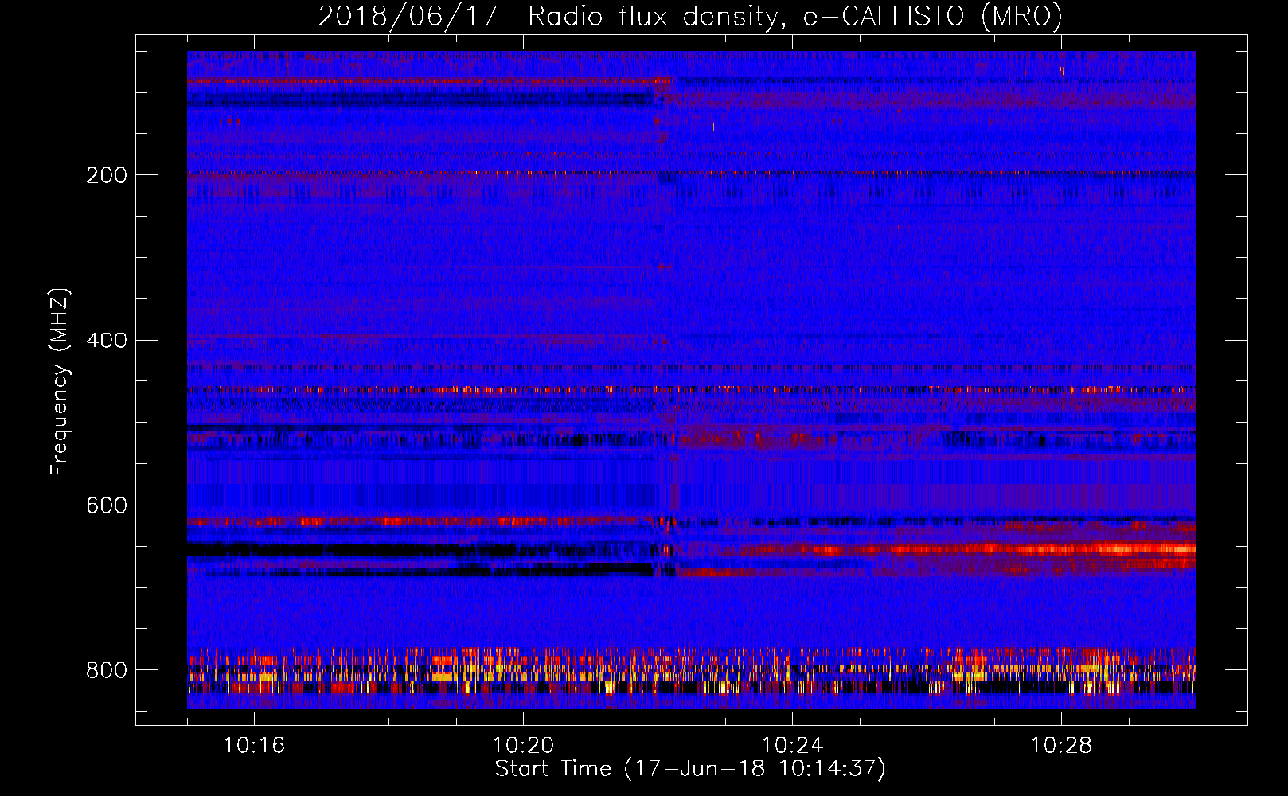Click the 'Start Time (17-Jun-18 10:14:37)' label
This screenshot has height=796, width=1288.
click(690, 769)
